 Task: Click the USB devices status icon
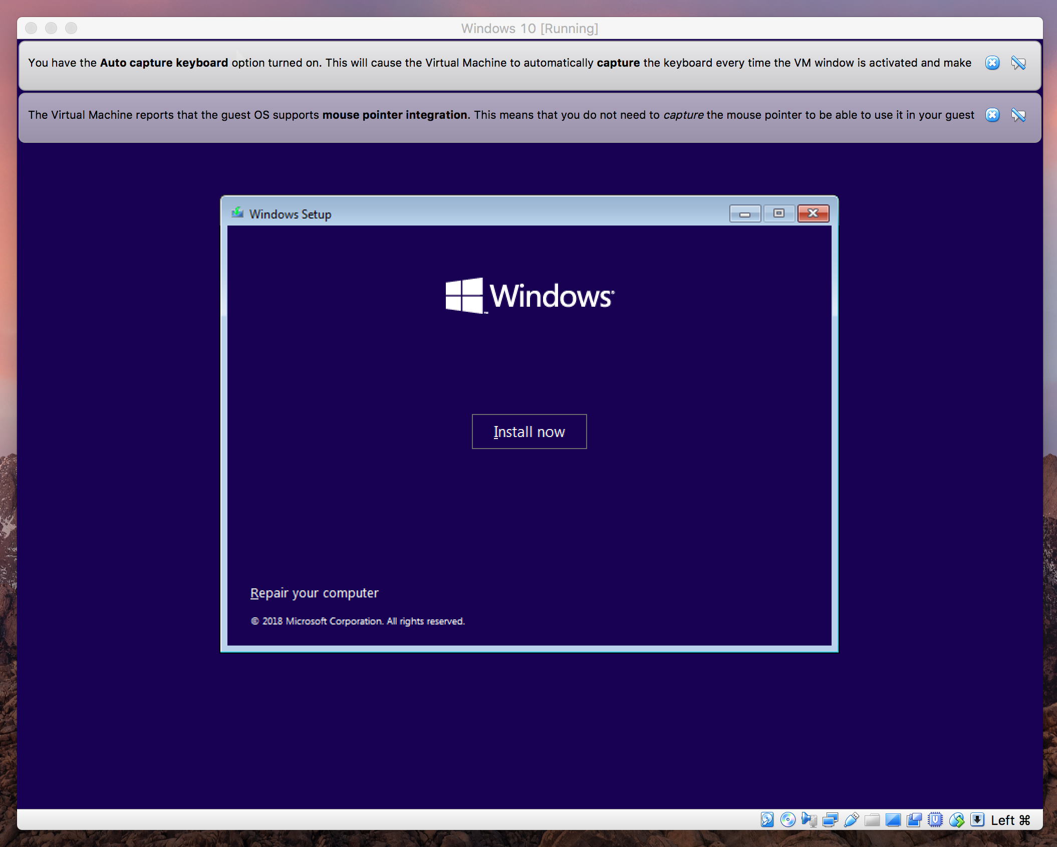click(x=851, y=820)
